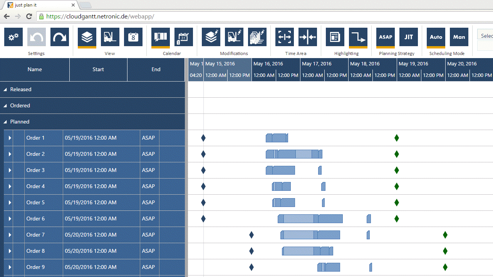This screenshot has width=493, height=277.
Task: Click the Start column header
Action: tap(98, 70)
